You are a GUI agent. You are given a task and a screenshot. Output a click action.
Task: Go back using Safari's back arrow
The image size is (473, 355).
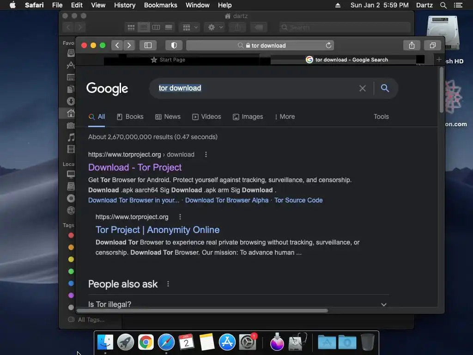117,45
